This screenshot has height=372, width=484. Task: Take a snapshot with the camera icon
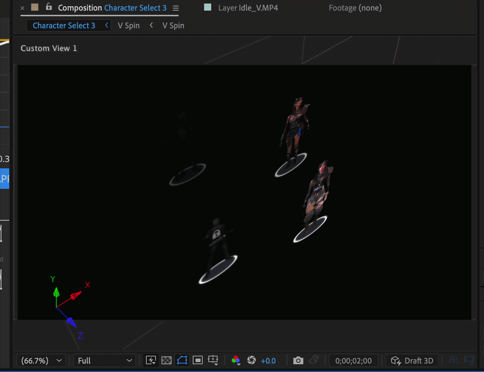tap(298, 361)
